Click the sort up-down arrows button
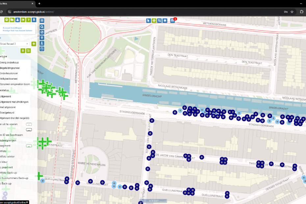The width and height of the screenshot is (306, 204). tap(23, 51)
